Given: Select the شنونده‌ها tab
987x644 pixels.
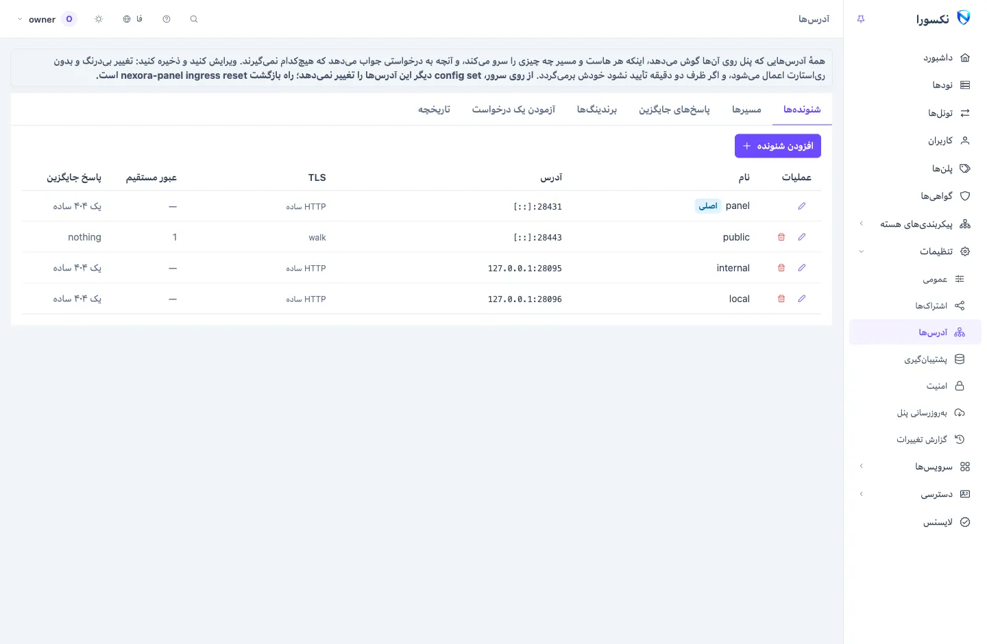Looking at the screenshot, I should (x=802, y=110).
